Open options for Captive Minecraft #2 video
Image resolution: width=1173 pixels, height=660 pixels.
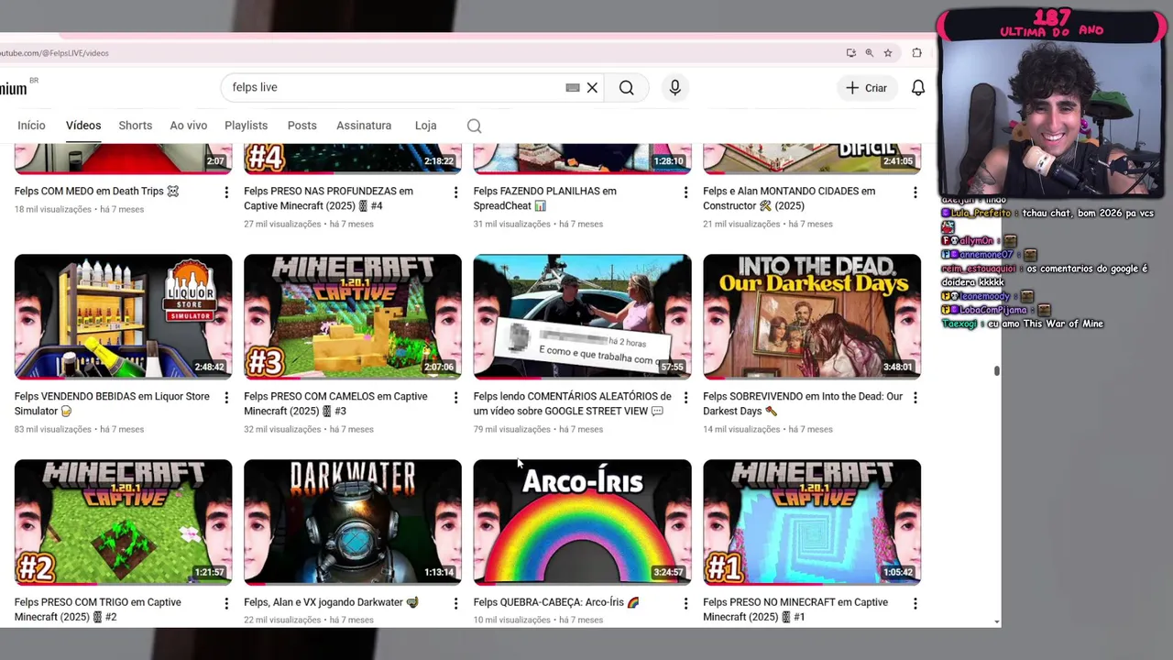point(226,603)
